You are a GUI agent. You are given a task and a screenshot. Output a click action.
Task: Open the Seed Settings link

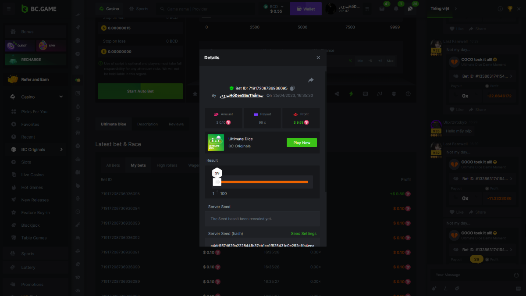tap(303, 234)
